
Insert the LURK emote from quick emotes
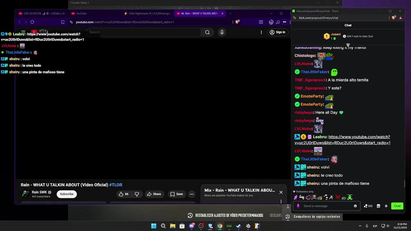[302, 197]
